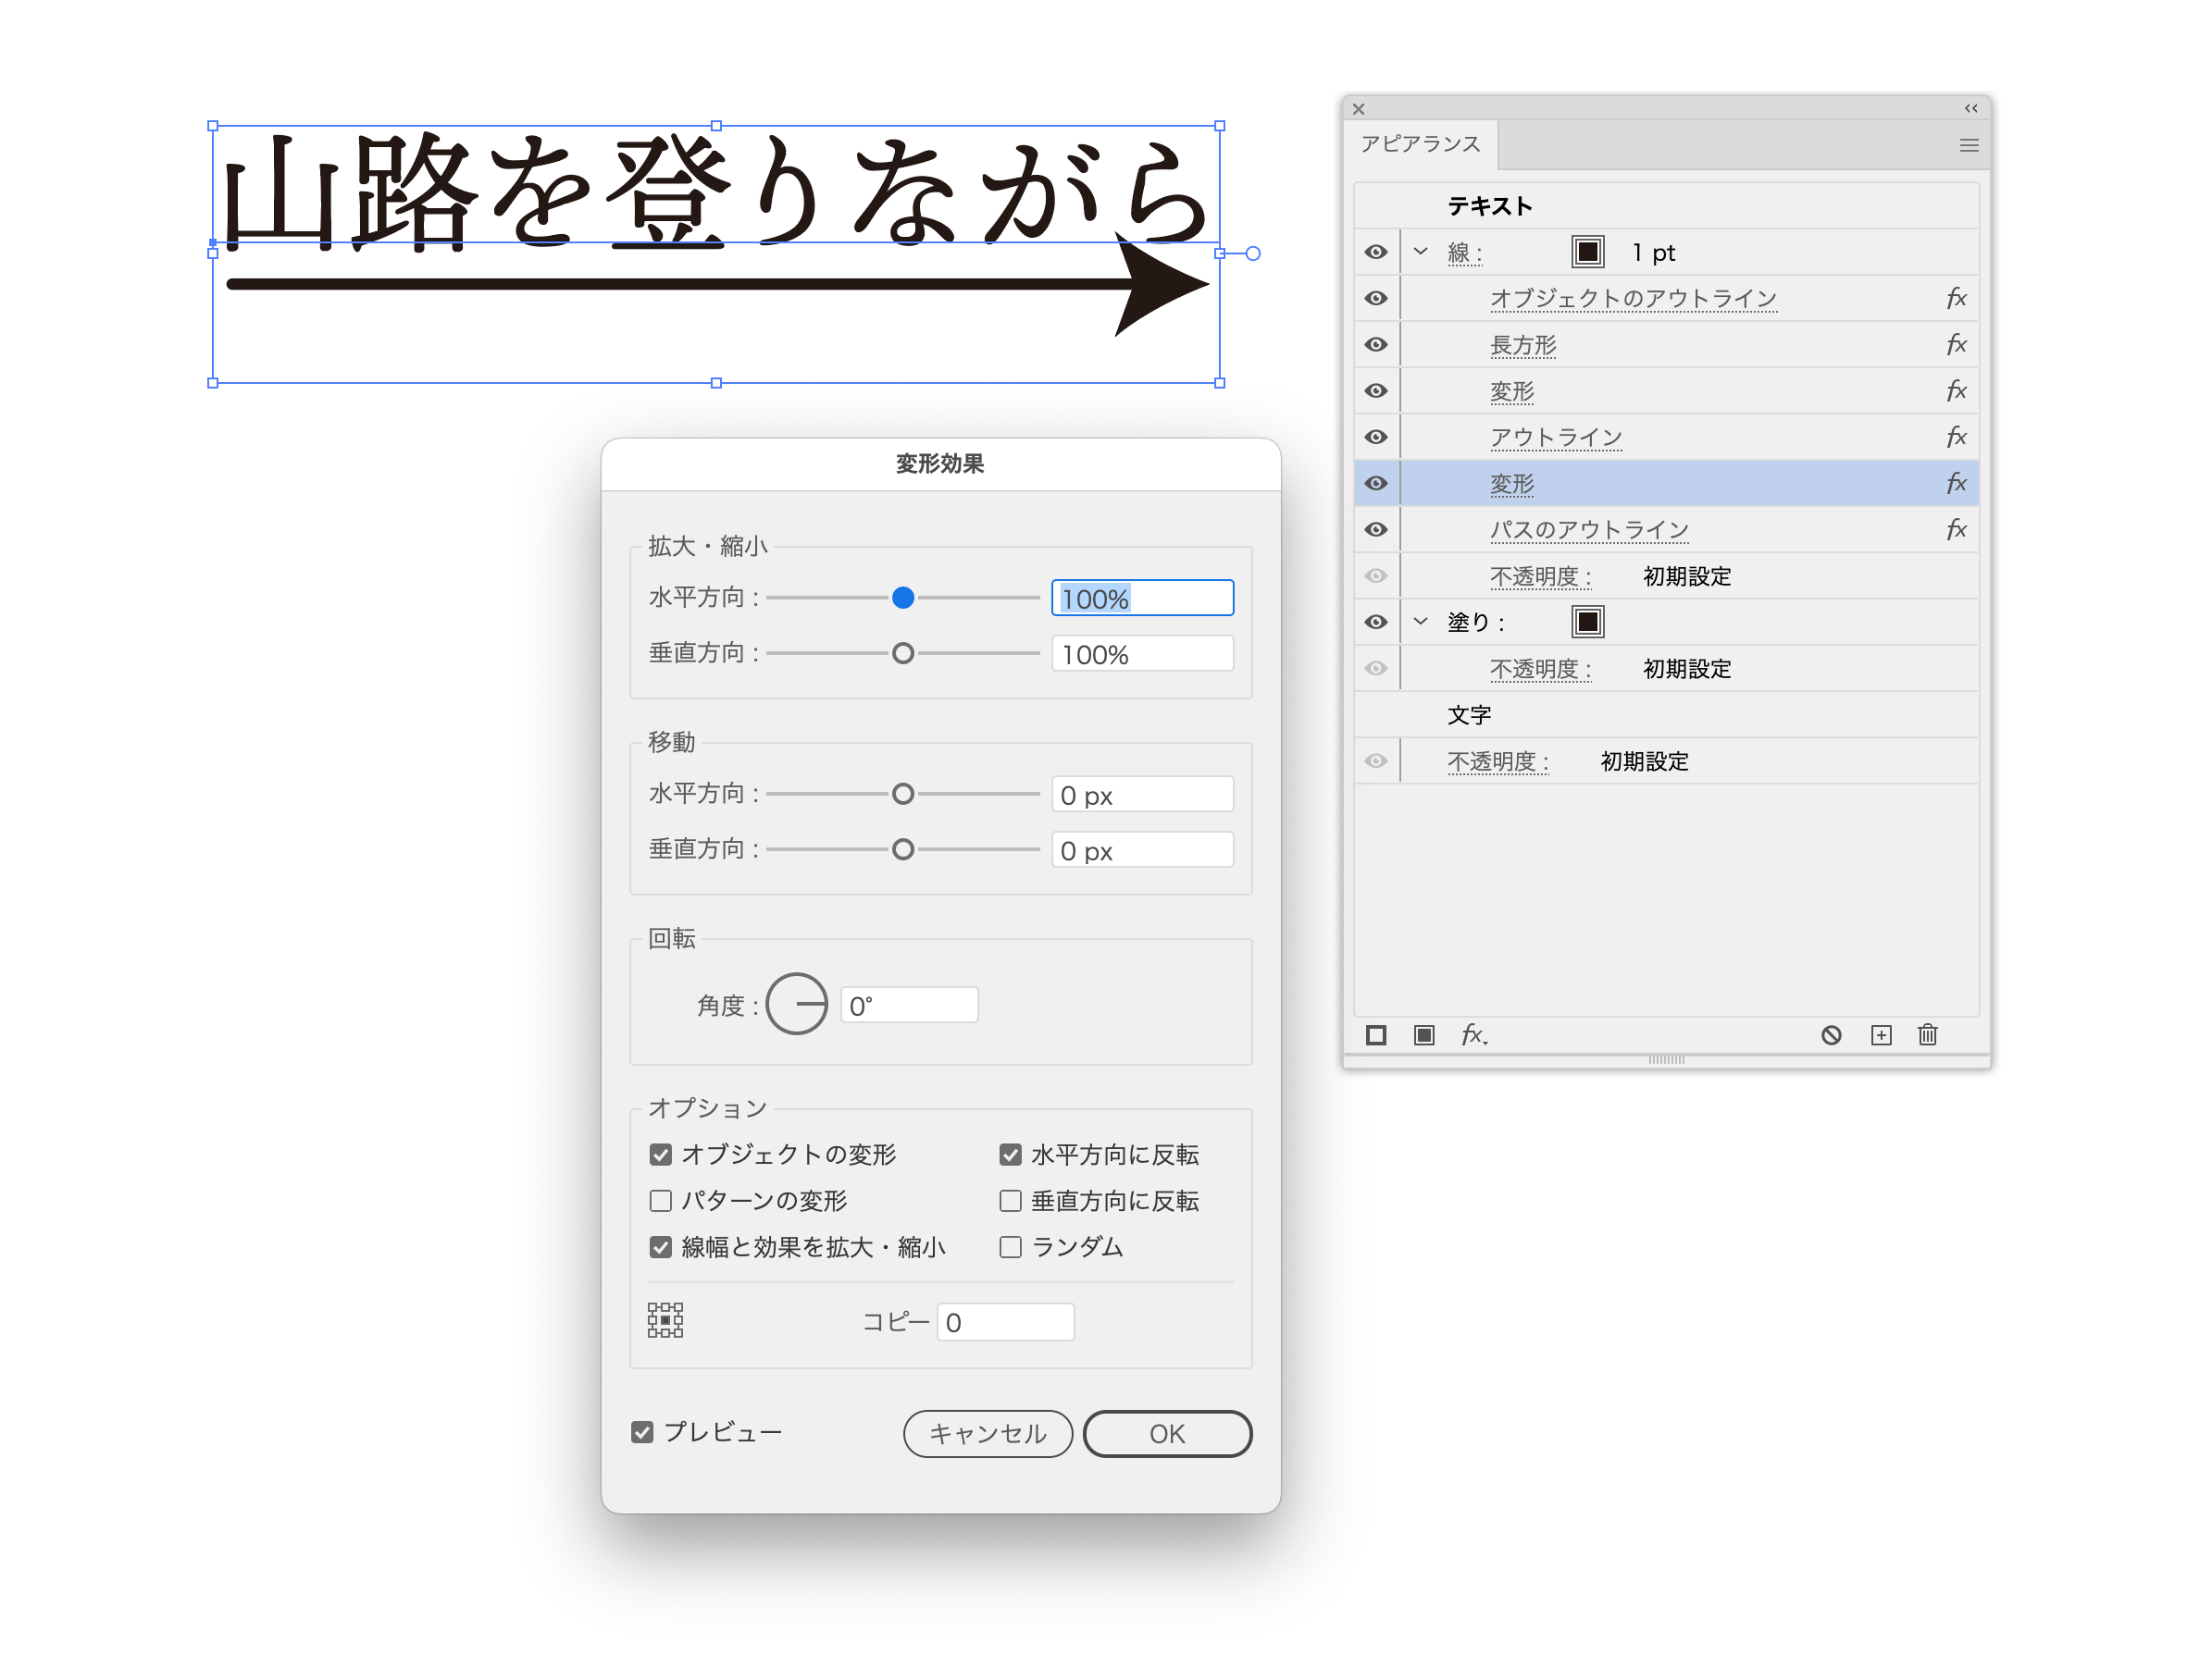Hide the オブジェクトのアウトライン effect
Viewport: 2212px width, 1656px height.
(1376, 298)
